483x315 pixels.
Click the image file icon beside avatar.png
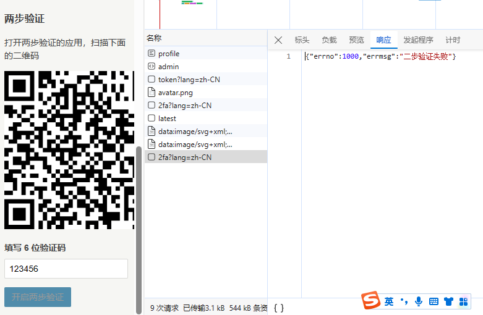pyautogui.click(x=152, y=92)
